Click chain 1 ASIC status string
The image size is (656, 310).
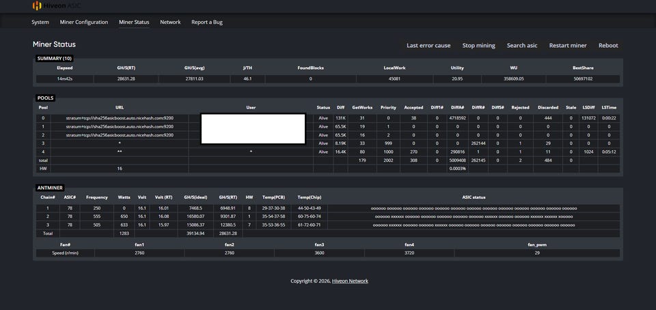pos(474,208)
